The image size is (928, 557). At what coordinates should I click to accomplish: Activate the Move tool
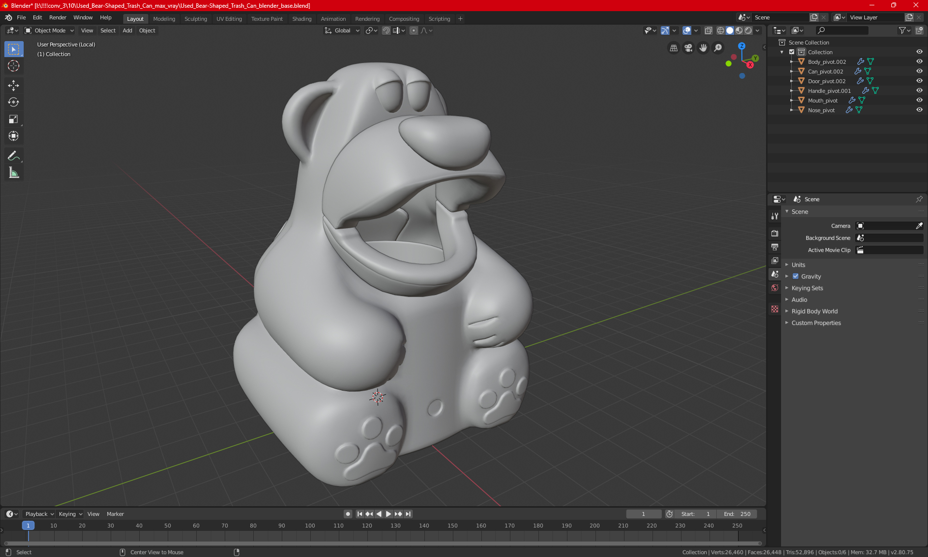click(x=14, y=86)
